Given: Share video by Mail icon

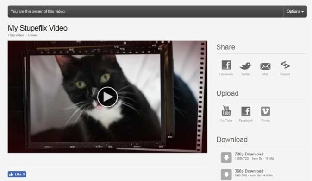Looking at the screenshot, I should click(265, 66).
